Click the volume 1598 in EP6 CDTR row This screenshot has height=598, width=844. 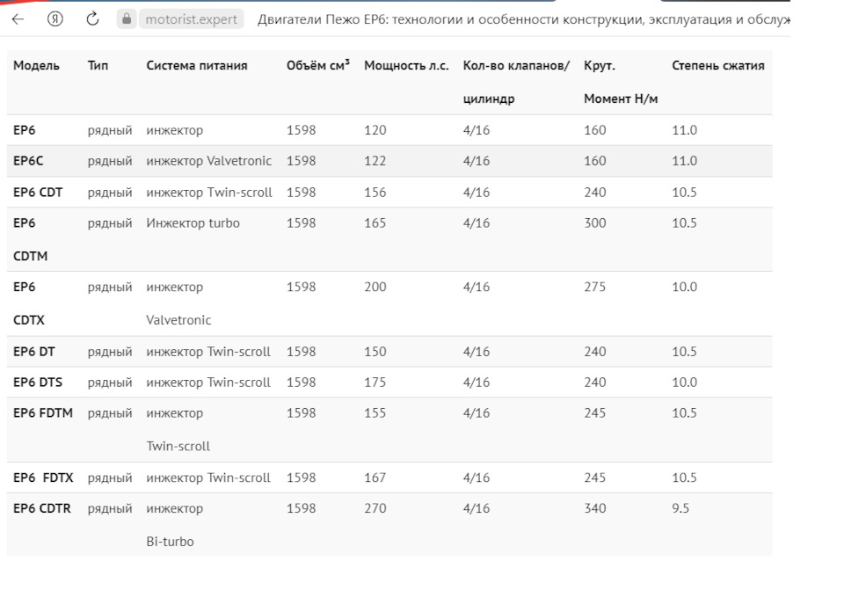(x=301, y=508)
